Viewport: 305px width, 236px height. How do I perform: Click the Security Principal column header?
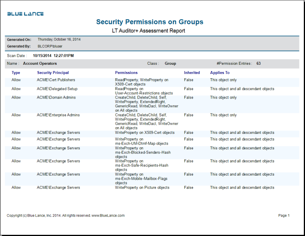(53, 73)
